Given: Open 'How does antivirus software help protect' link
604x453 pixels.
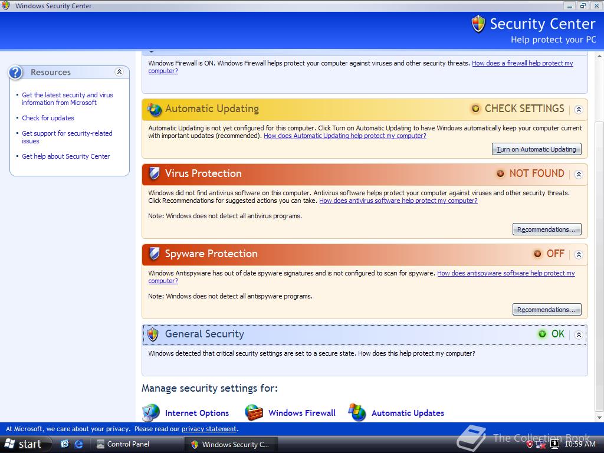Looking at the screenshot, I should coord(398,201).
